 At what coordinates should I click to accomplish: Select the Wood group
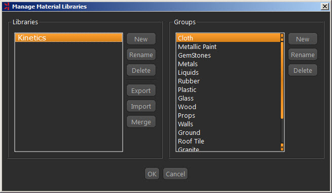click(228, 107)
